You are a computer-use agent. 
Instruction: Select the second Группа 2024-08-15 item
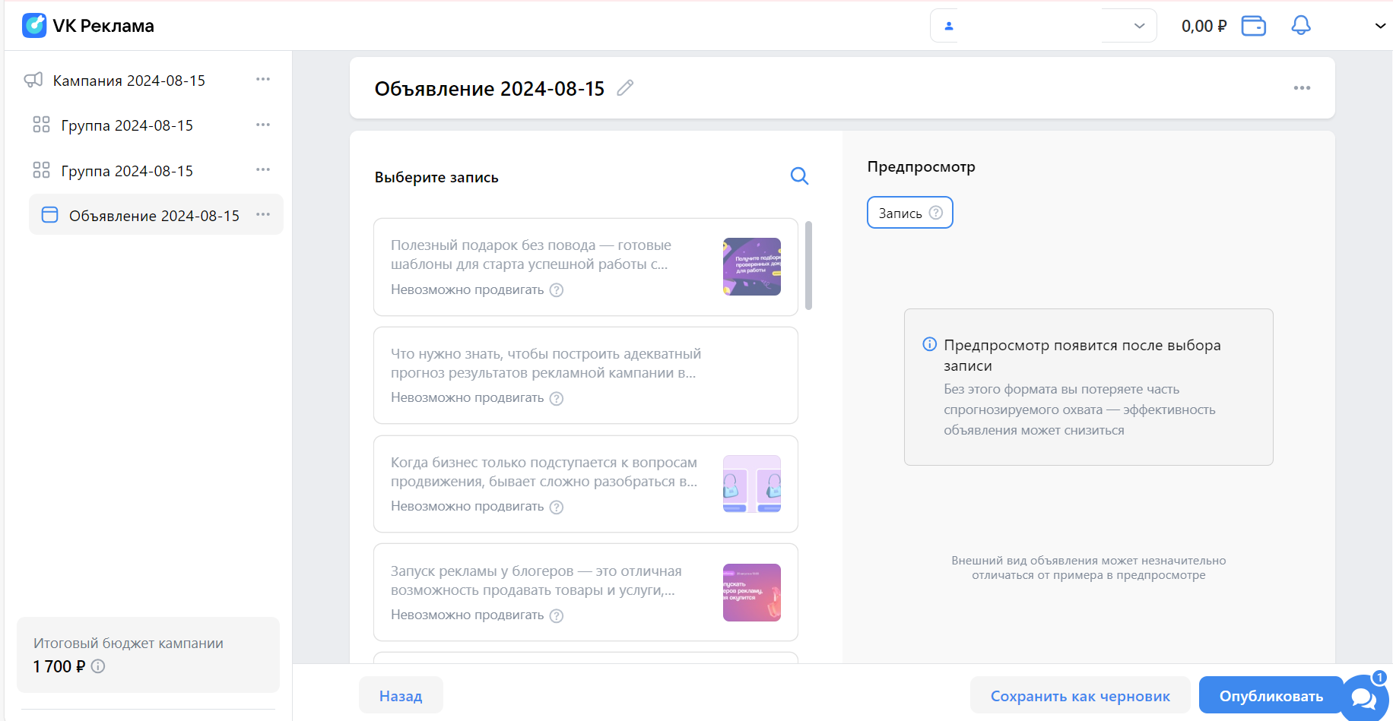pos(127,171)
